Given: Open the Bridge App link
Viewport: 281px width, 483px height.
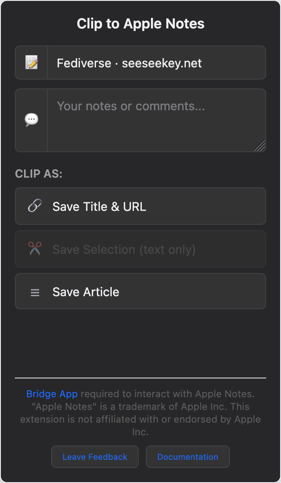Looking at the screenshot, I should pyautogui.click(x=52, y=394).
